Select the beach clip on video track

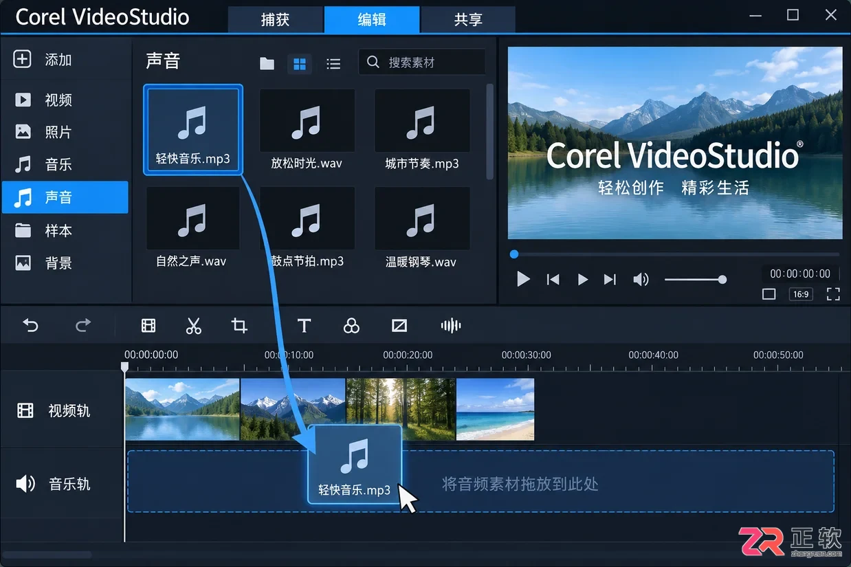click(496, 410)
